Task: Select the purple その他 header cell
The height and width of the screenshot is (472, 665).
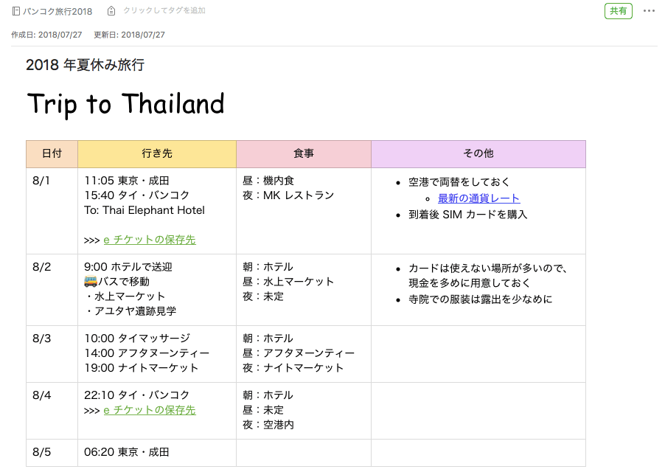Action: [x=478, y=154]
